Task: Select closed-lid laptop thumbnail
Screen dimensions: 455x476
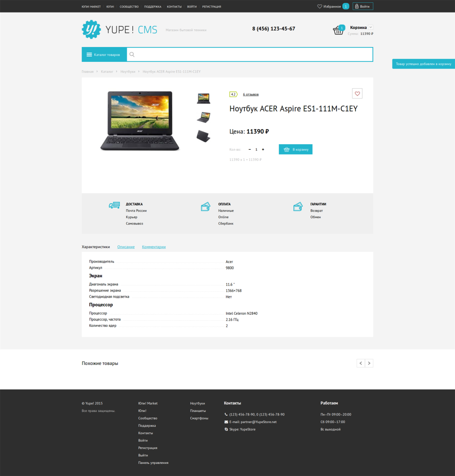Action: point(203,136)
